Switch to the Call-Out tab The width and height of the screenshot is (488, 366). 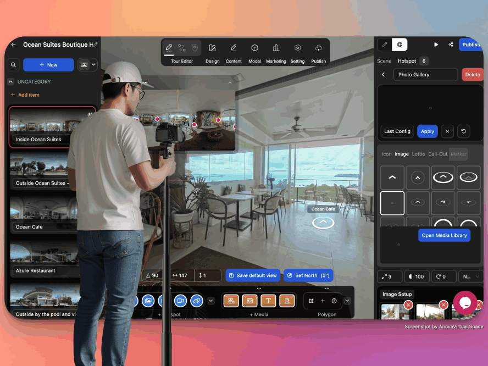[437, 154]
